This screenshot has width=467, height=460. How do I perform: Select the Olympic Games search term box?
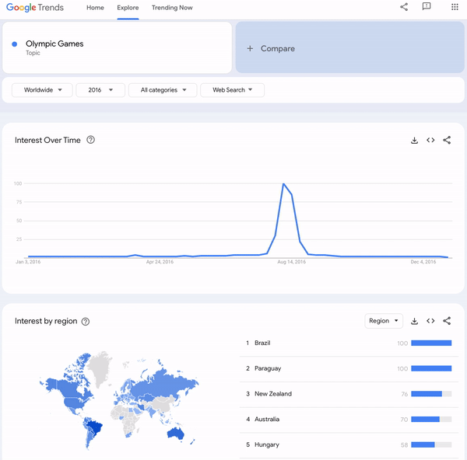click(117, 47)
